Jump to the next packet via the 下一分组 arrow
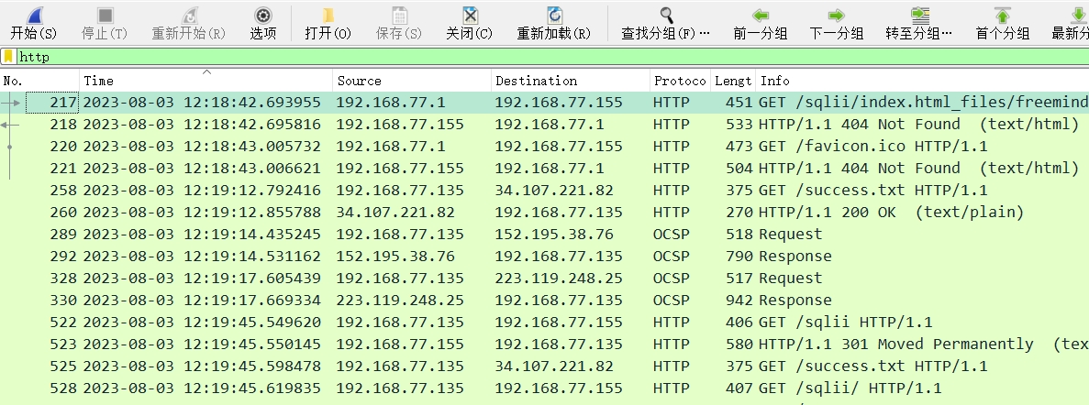 836,16
